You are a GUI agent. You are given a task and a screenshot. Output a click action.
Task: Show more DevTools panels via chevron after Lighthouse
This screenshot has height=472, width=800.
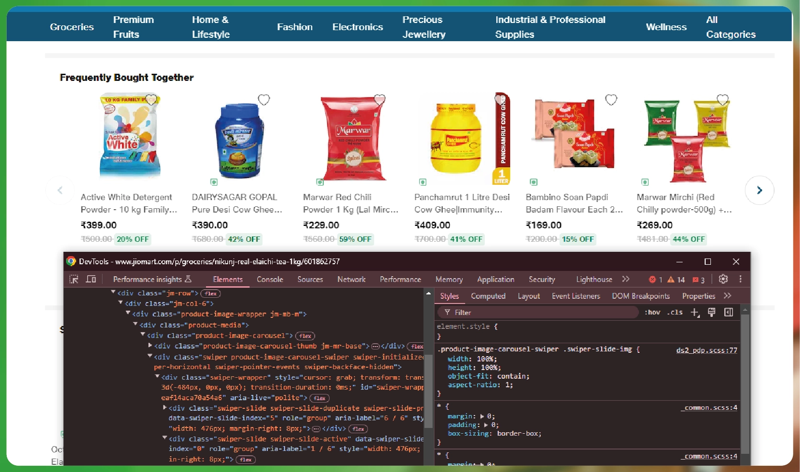[x=626, y=279]
